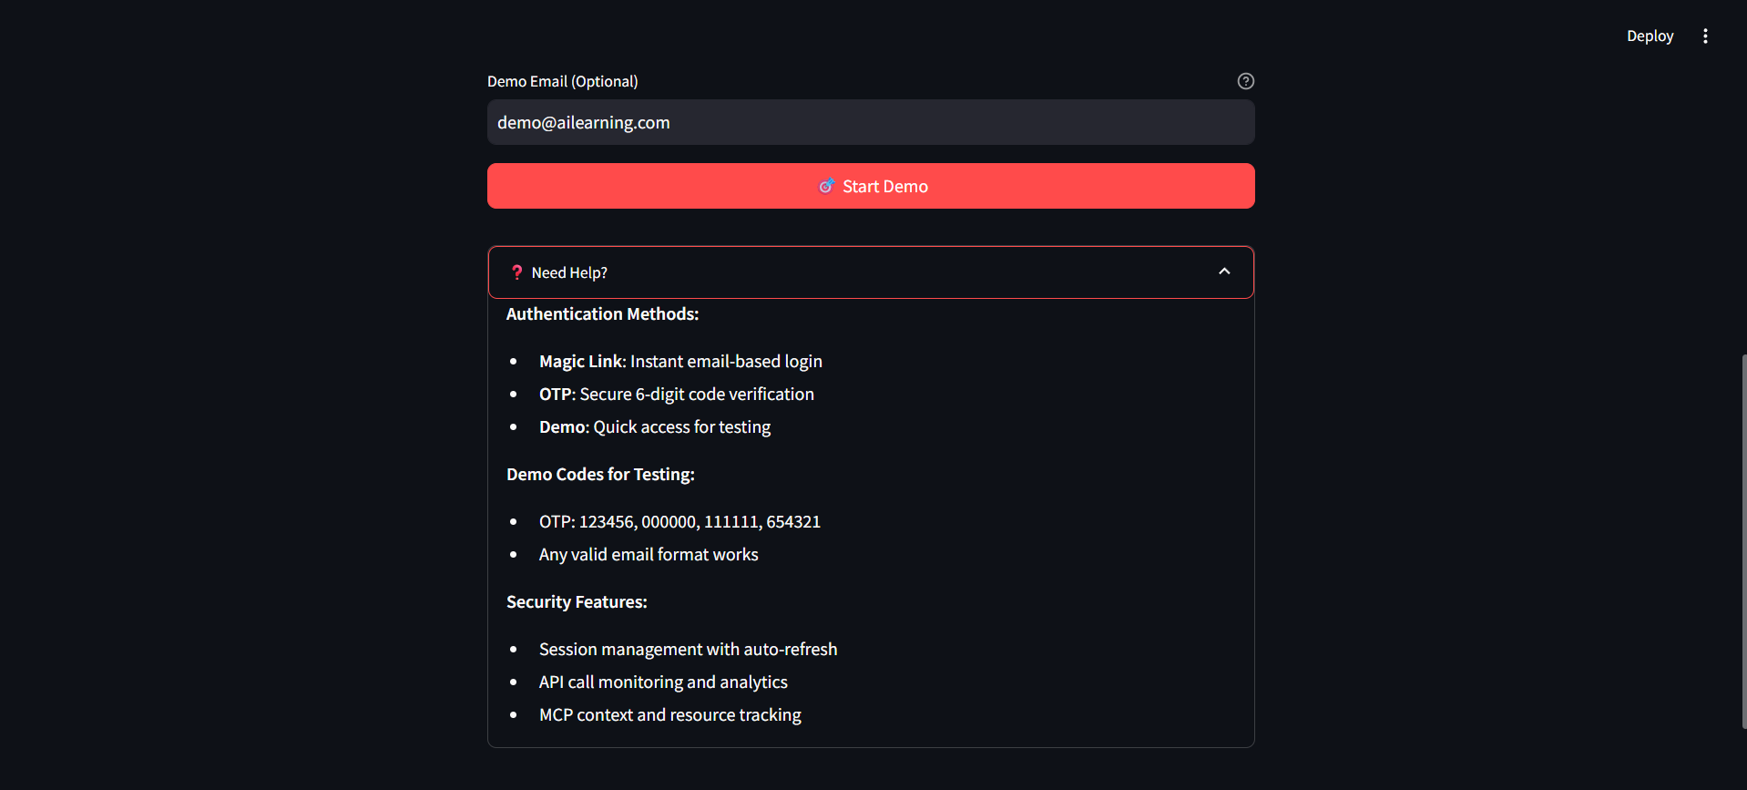
Task: Click the Demo quick access list item
Action: click(x=654, y=427)
